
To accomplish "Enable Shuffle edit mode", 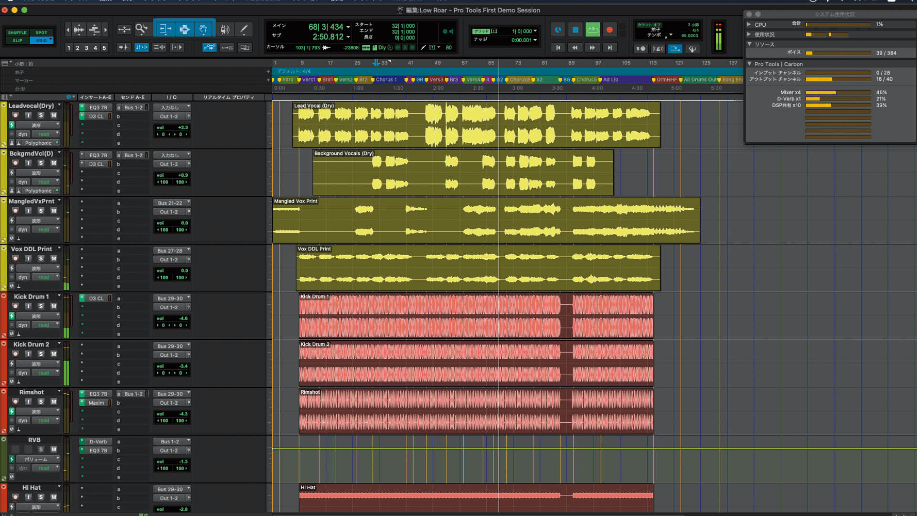I will click(x=17, y=32).
